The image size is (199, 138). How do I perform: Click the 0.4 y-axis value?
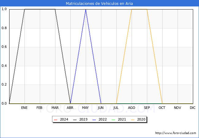pyautogui.click(x=4, y=66)
